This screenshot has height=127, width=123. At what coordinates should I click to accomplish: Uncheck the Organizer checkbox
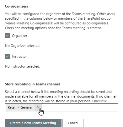click(x=8, y=36)
